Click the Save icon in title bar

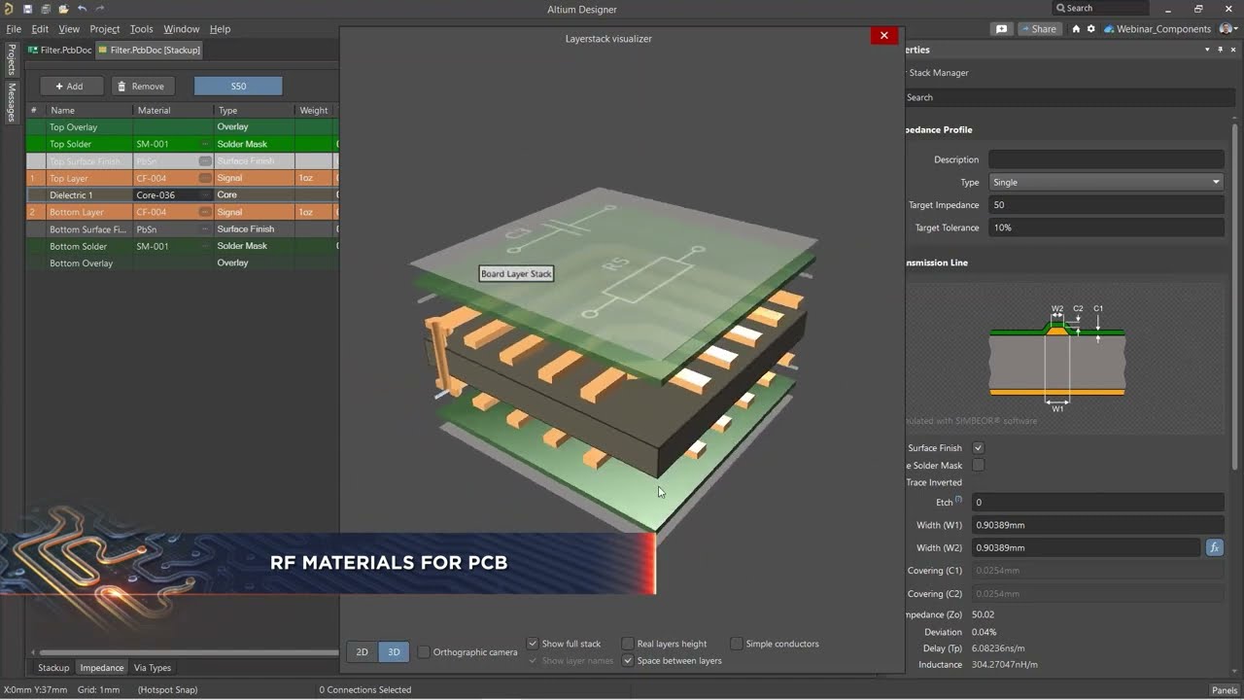27,9
